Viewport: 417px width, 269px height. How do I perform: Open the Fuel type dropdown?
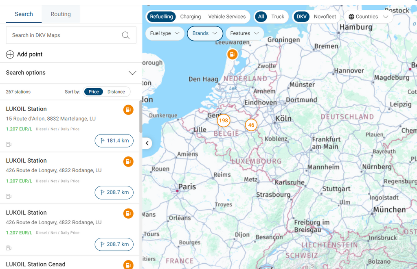pos(165,33)
